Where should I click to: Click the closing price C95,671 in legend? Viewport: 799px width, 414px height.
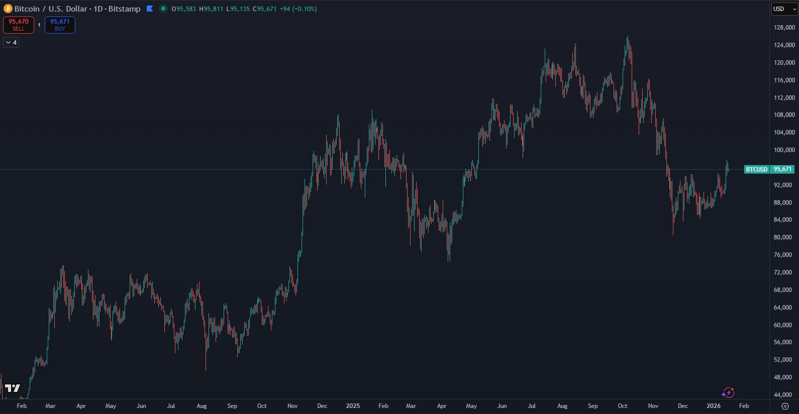pyautogui.click(x=264, y=9)
